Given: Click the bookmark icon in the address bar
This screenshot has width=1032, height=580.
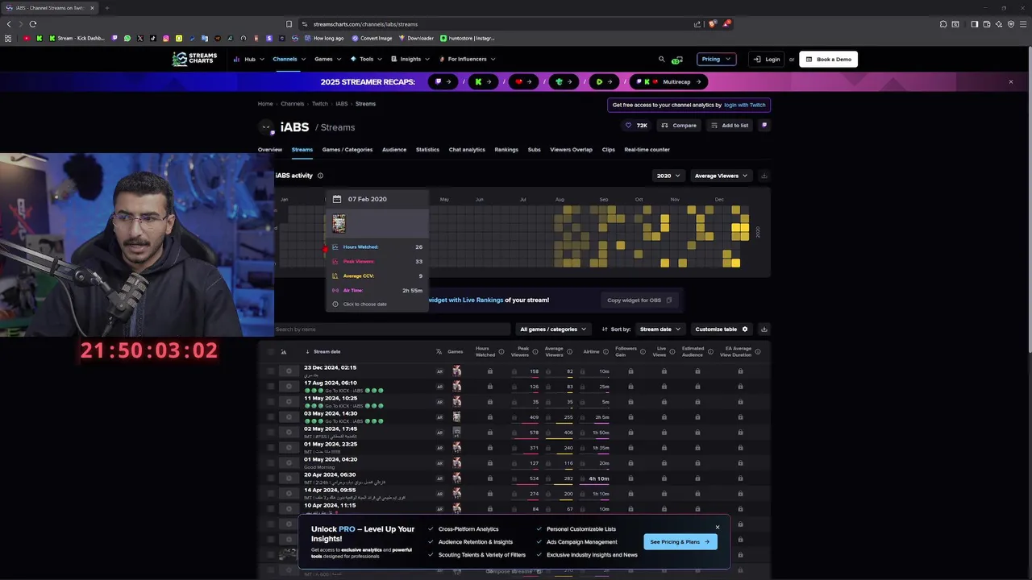Looking at the screenshot, I should click(x=289, y=24).
